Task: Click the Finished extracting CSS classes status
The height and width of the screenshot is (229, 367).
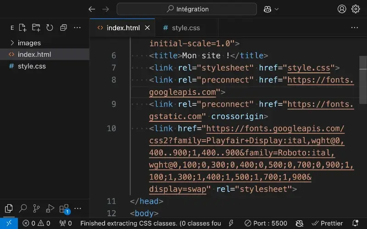Action: [150, 224]
